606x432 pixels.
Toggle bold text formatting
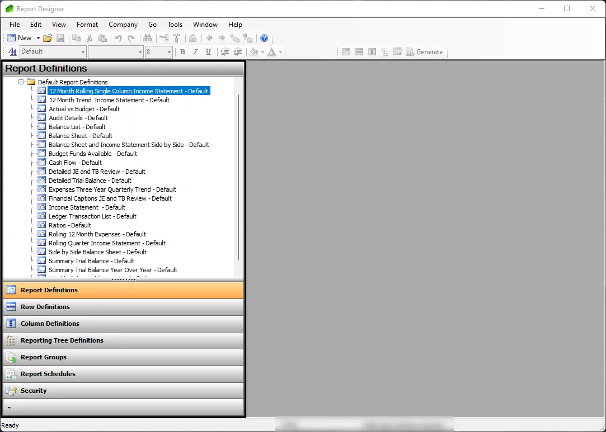(x=182, y=51)
